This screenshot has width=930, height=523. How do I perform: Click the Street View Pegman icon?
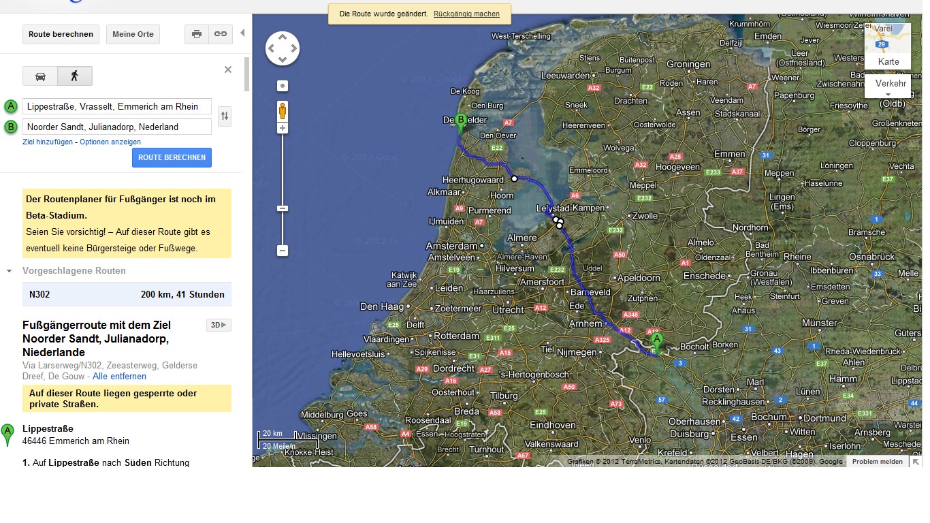tap(283, 111)
